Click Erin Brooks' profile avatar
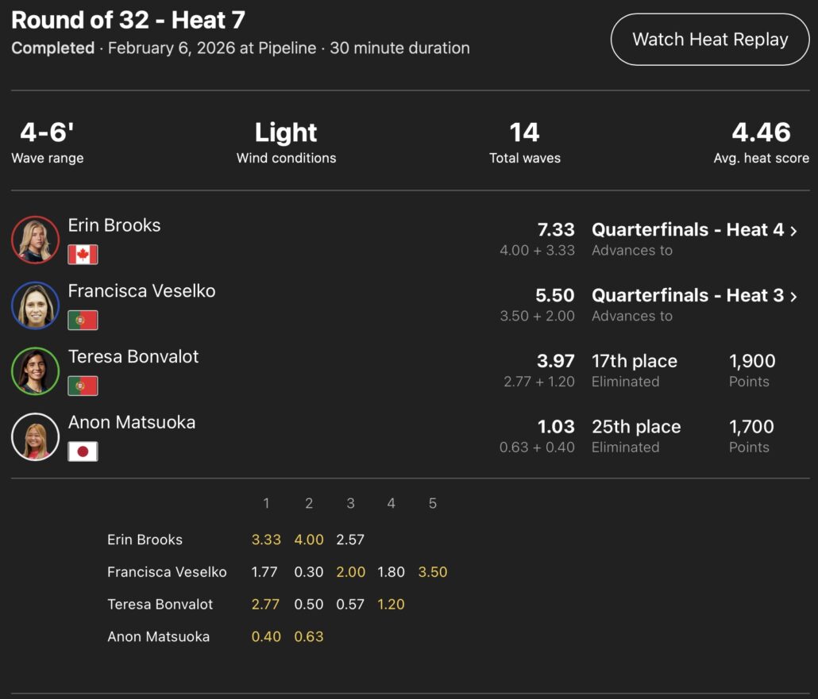The image size is (818, 699). pos(35,240)
